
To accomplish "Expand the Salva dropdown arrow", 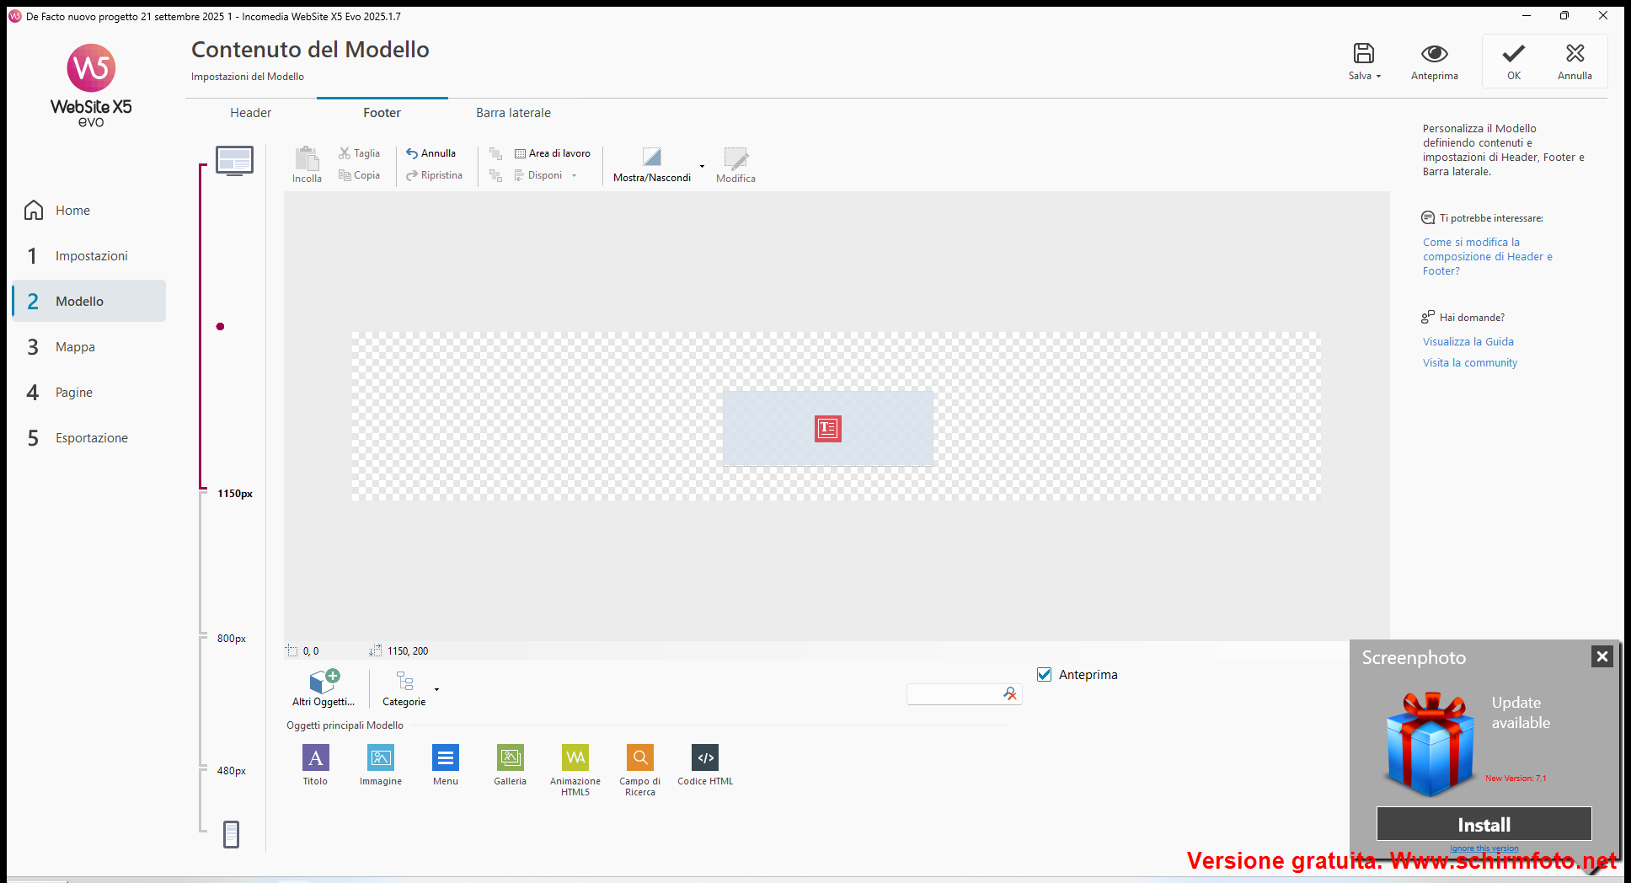I will click(x=1379, y=77).
